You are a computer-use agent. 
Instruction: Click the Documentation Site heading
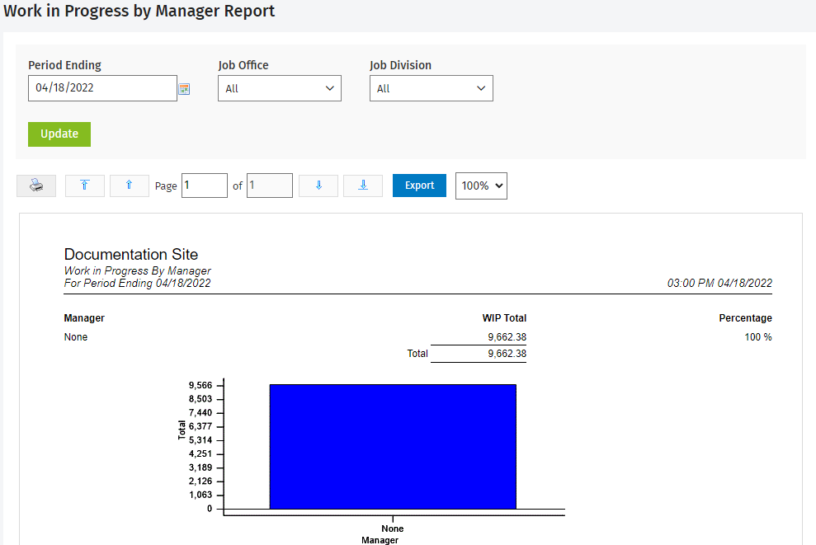tap(131, 254)
